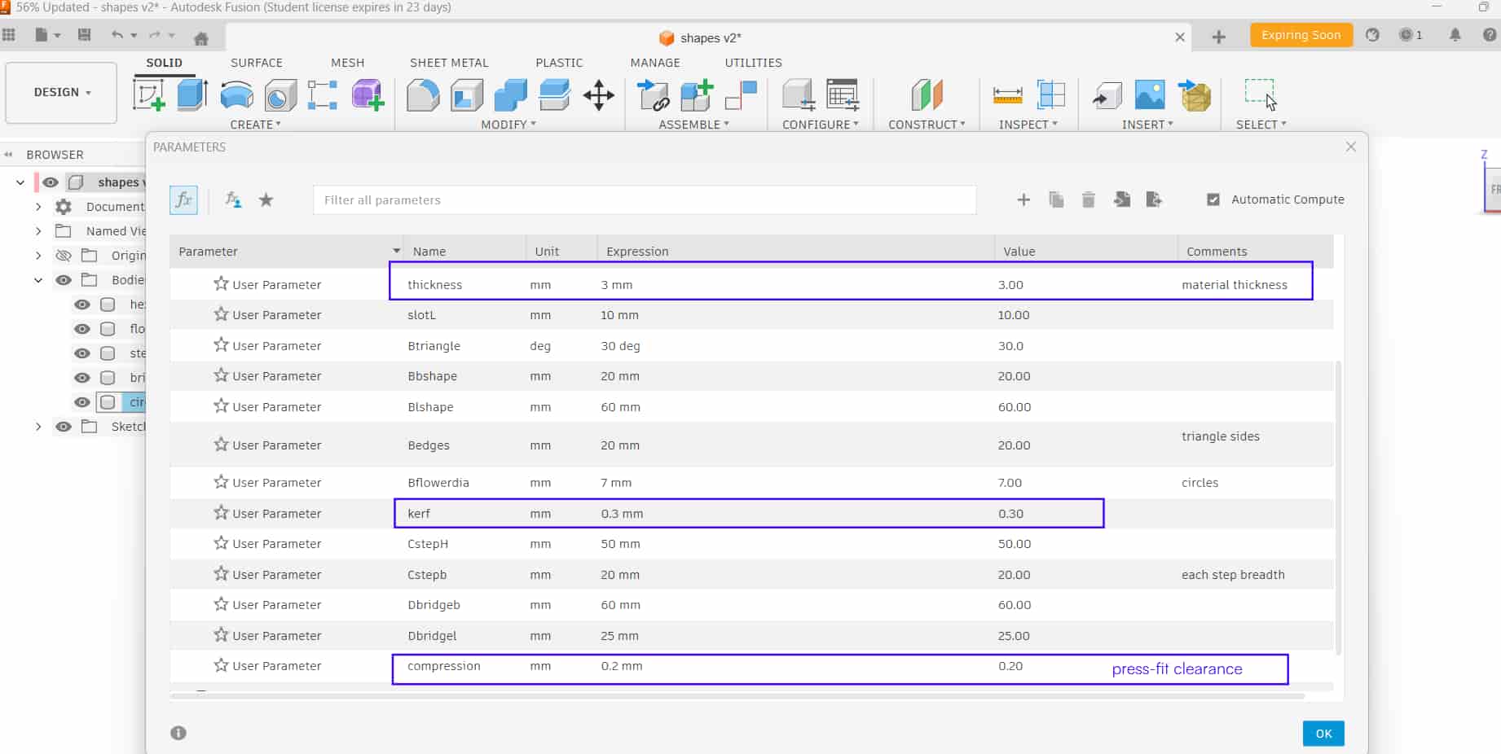Viewport: 1501px width, 754px height.
Task: Select the Create Form tool
Action: tap(368, 95)
